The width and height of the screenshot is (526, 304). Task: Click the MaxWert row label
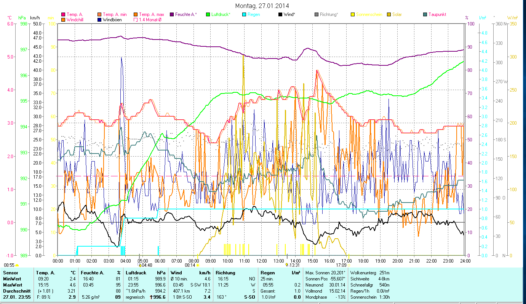pyautogui.click(x=13, y=285)
